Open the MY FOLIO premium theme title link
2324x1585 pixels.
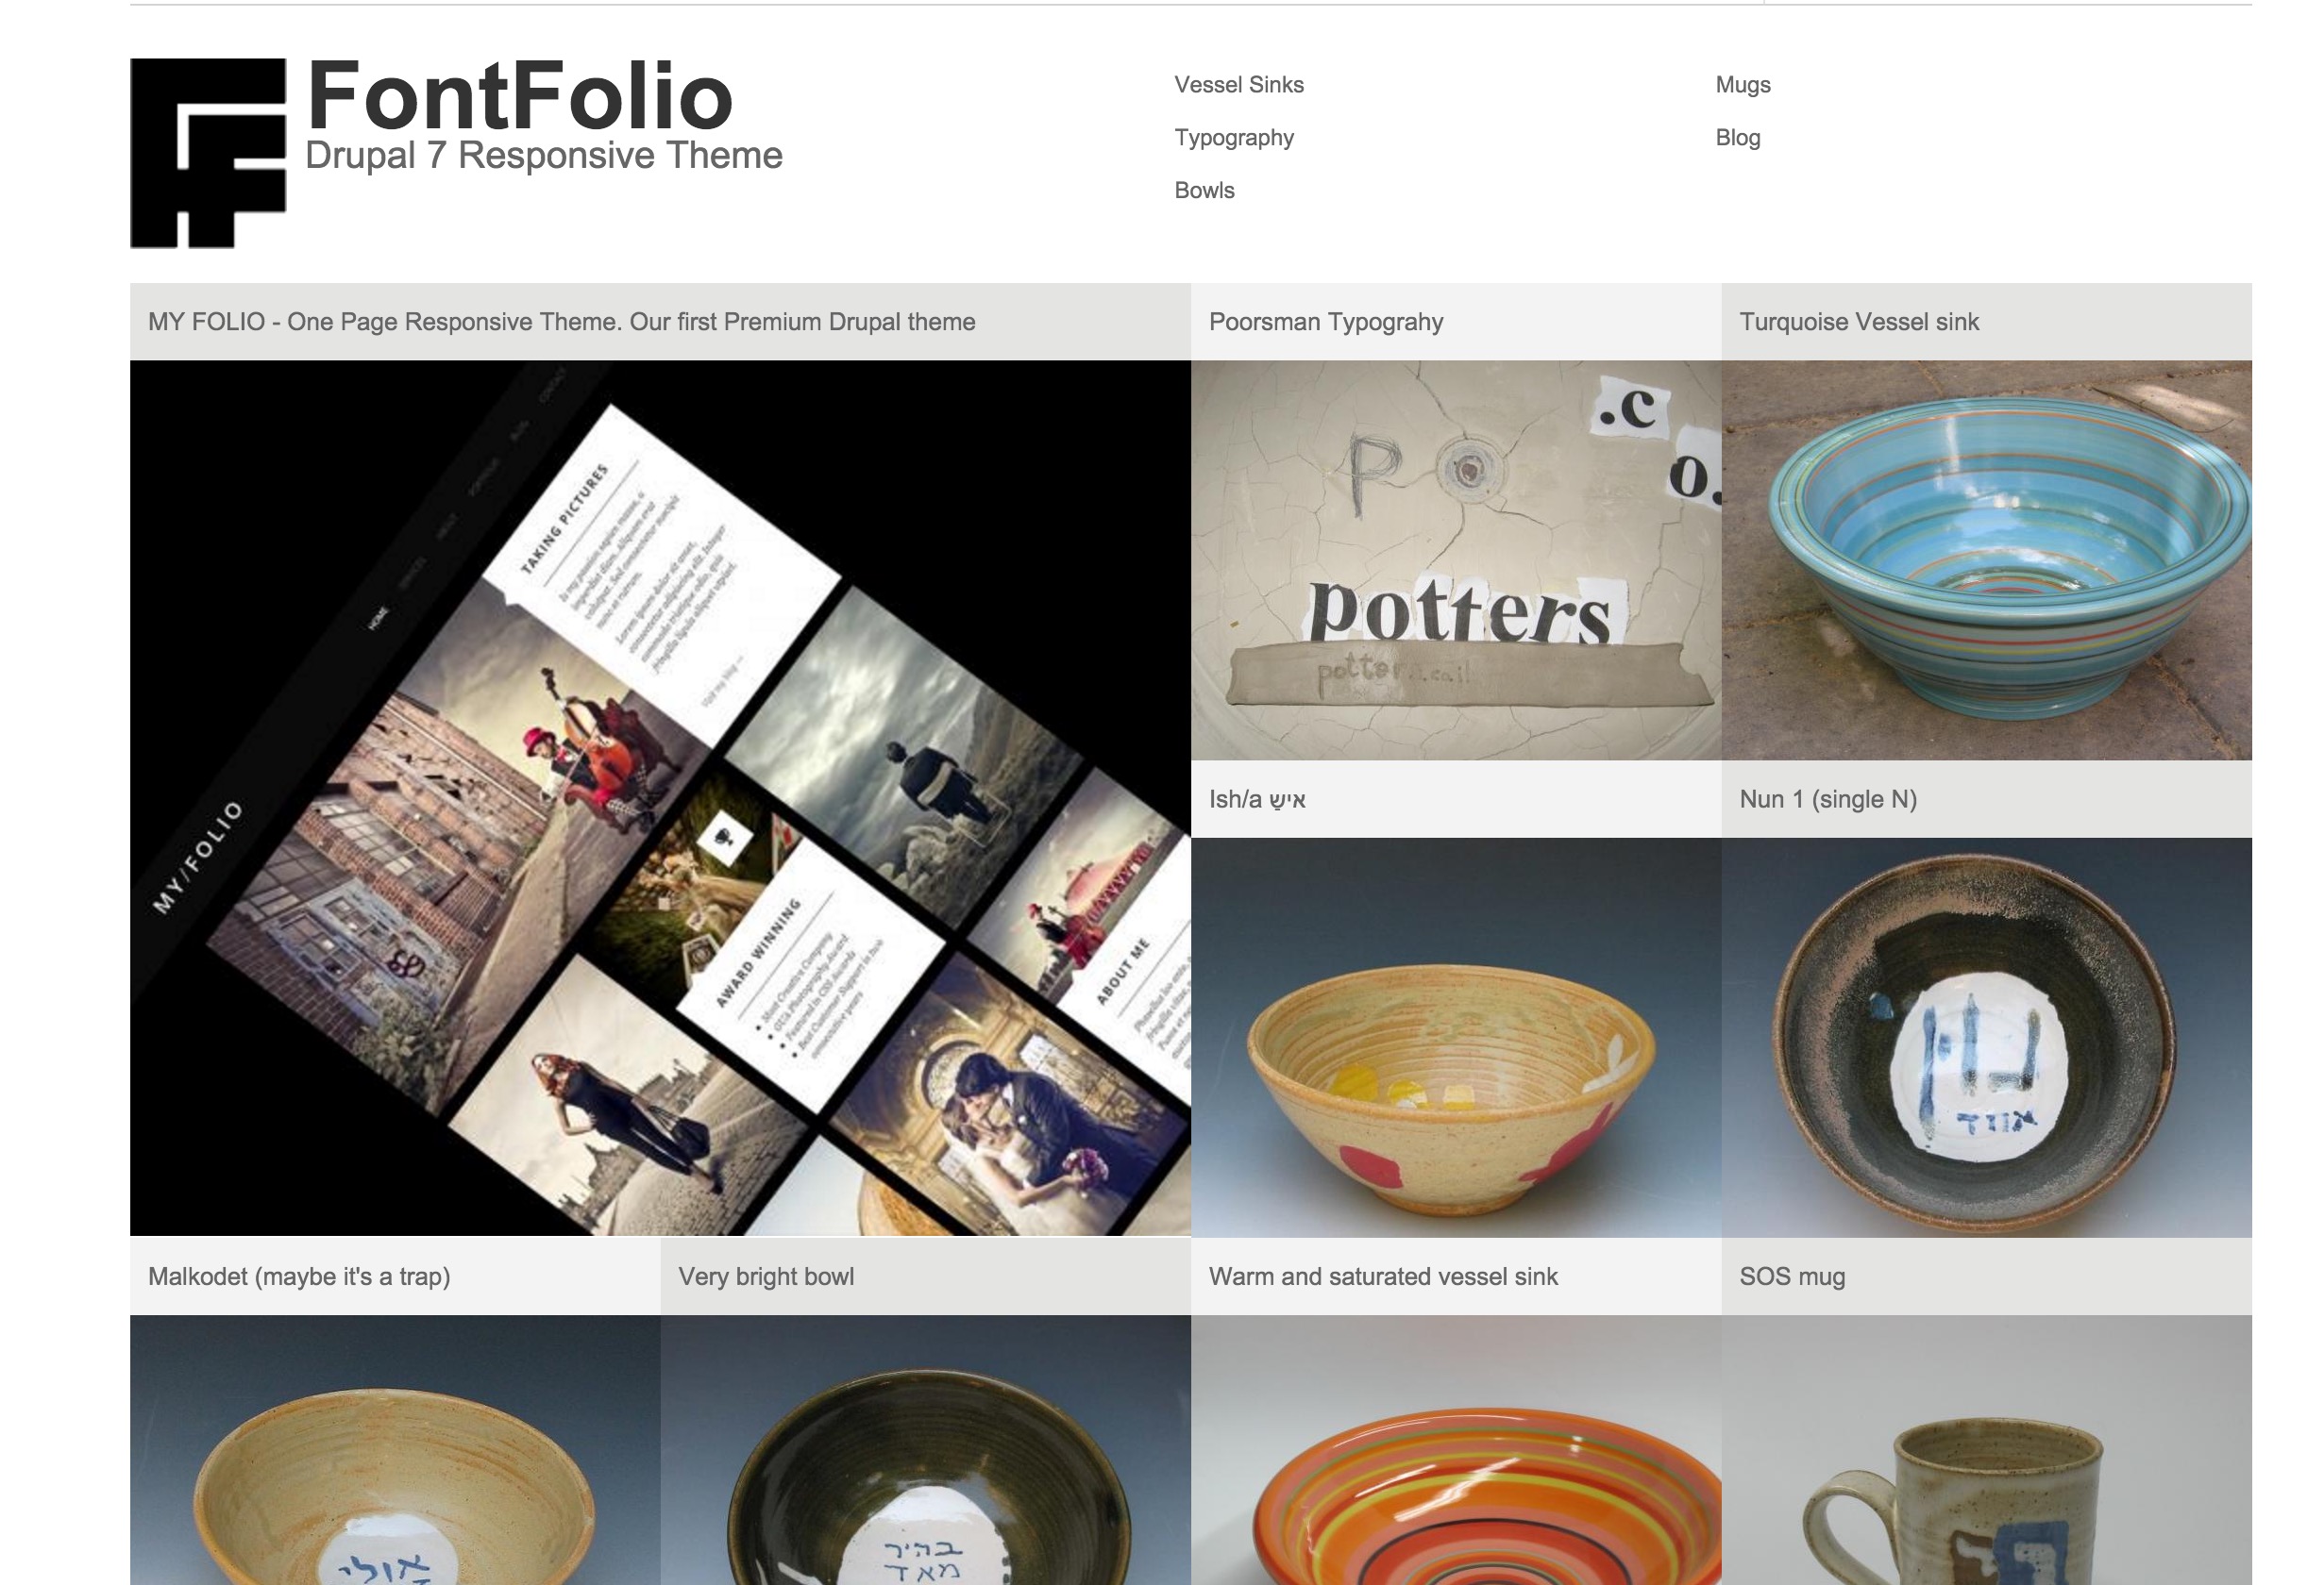click(562, 322)
